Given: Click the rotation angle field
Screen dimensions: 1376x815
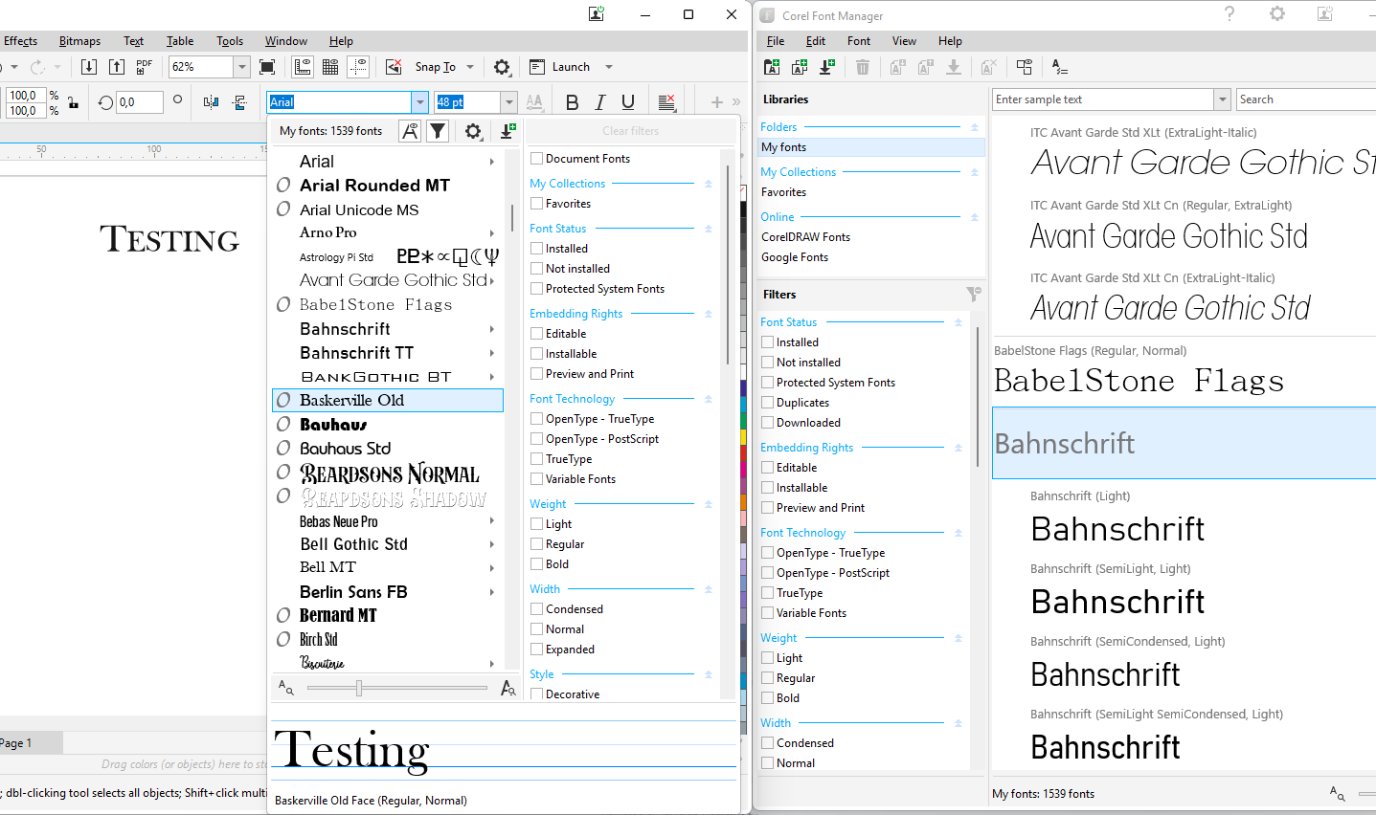Looking at the screenshot, I should click(140, 102).
